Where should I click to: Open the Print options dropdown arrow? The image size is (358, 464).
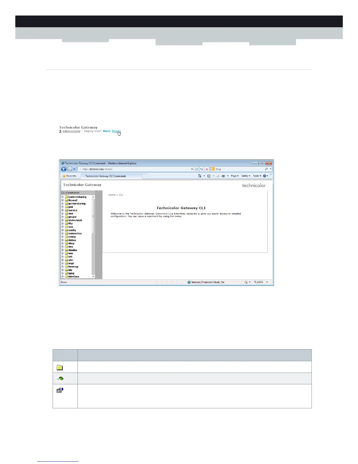click(x=228, y=176)
